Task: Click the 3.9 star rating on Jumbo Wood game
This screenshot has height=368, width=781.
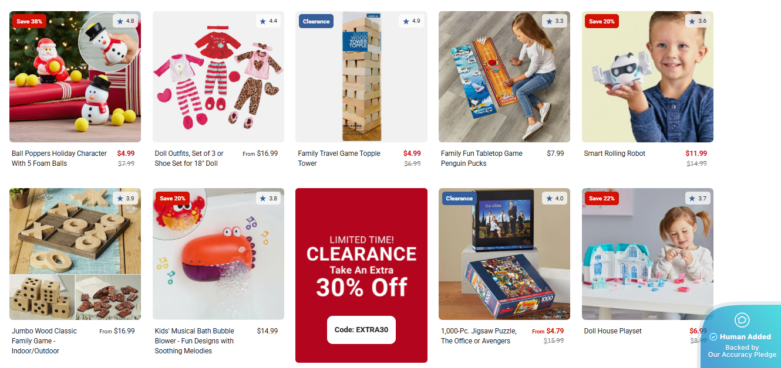Action: (x=125, y=198)
